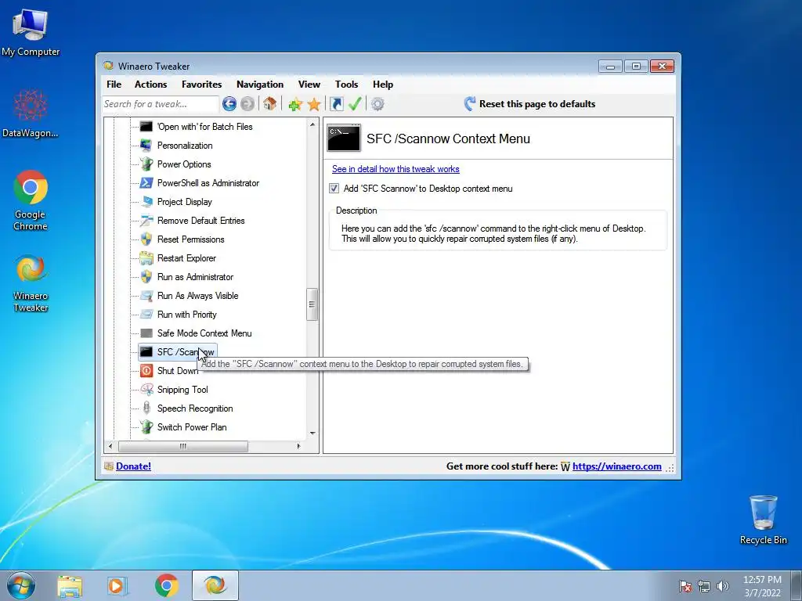Click the Speech Recognition microphone icon
The image size is (802, 601).
coord(146,408)
